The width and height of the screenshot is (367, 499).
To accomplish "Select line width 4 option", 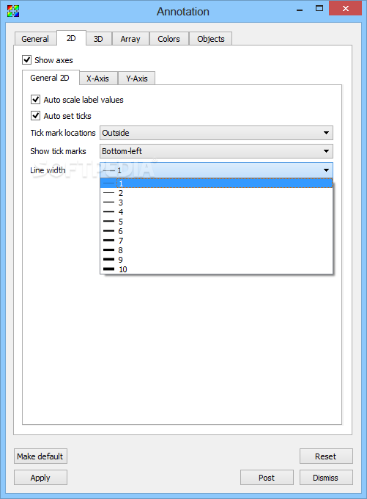I will pyautogui.click(x=216, y=212).
